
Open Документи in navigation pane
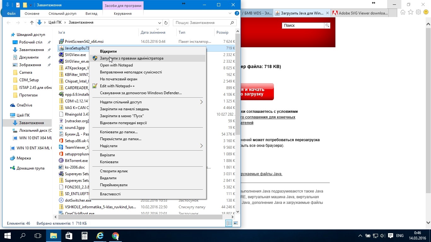(29, 57)
